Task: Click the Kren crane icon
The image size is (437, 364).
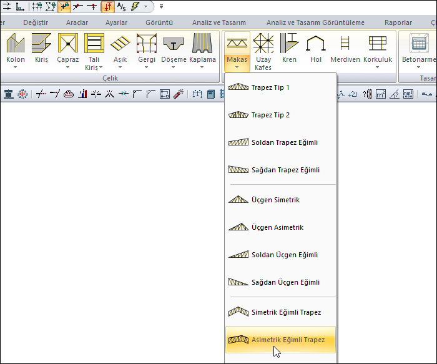Action: [289, 44]
